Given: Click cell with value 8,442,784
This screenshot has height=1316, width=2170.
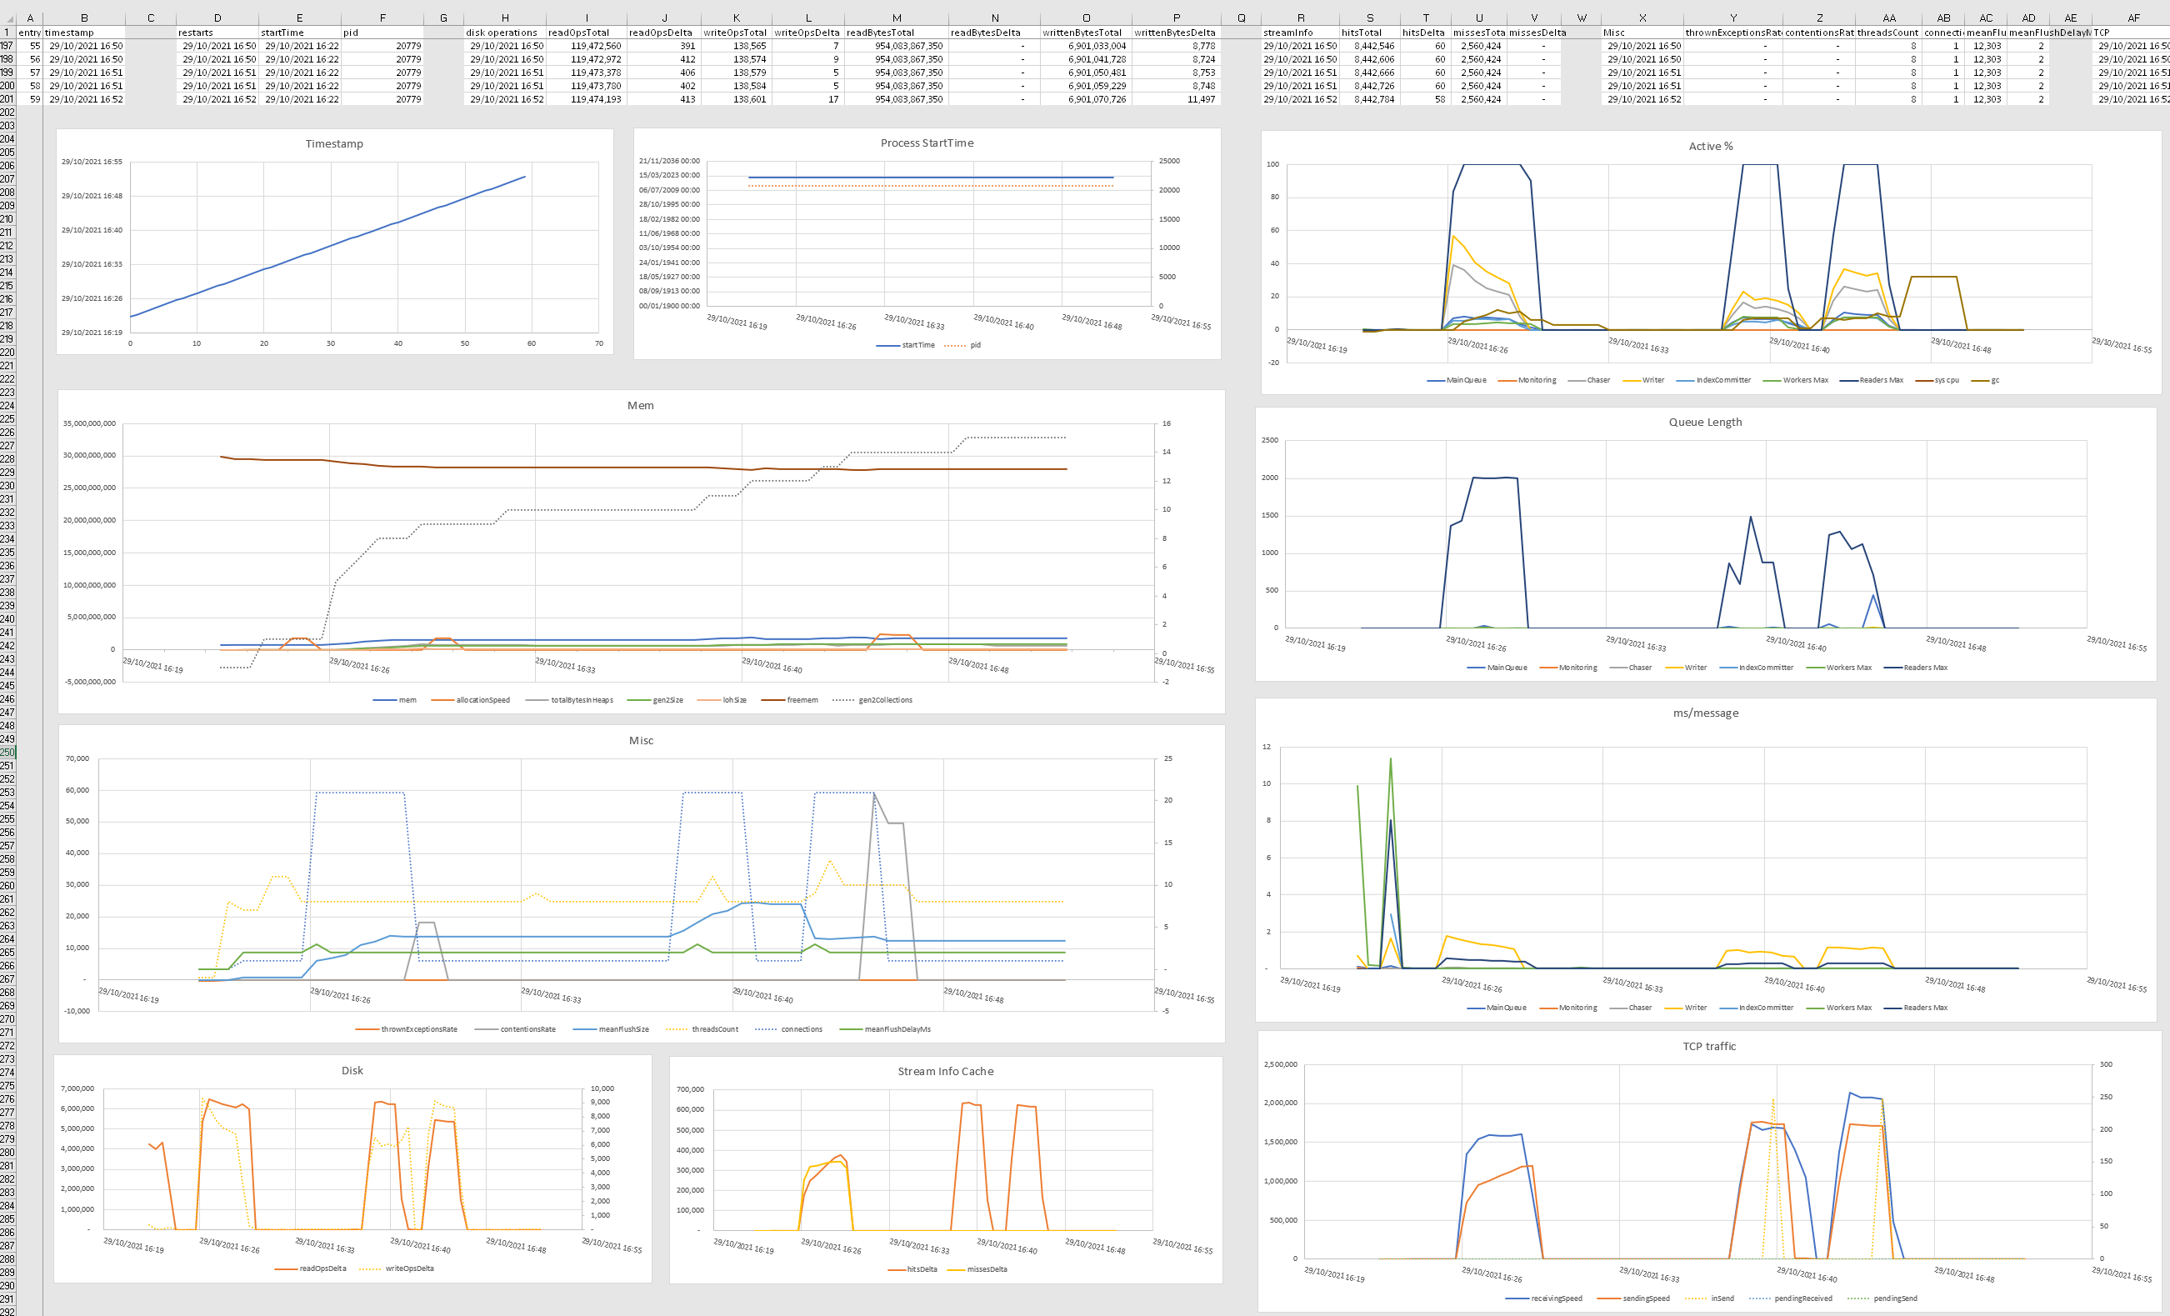Looking at the screenshot, I should pyautogui.click(x=1369, y=99).
